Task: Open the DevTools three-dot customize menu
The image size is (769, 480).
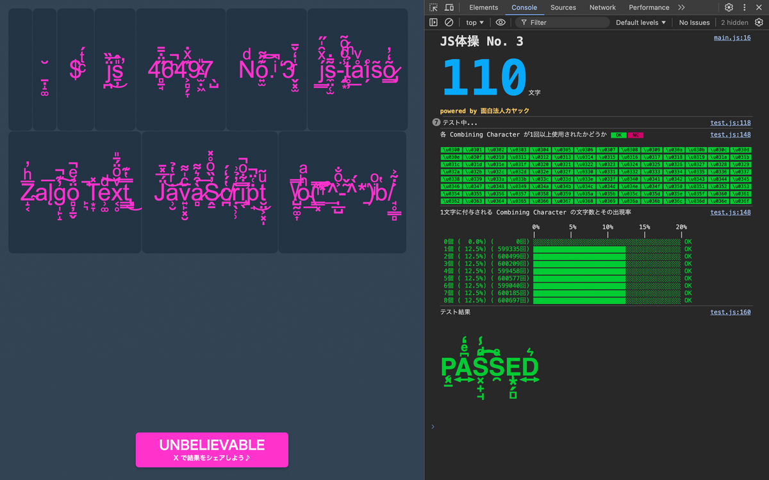Action: pos(745,8)
